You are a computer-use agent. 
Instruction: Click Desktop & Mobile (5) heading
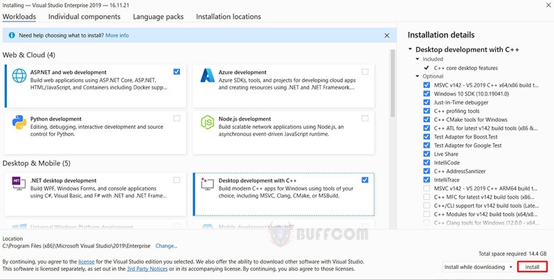click(37, 164)
